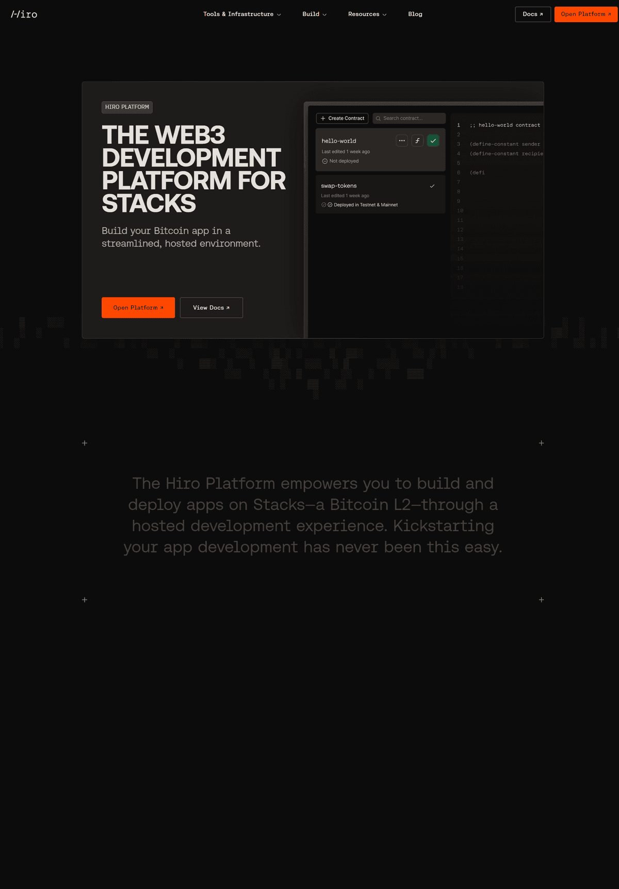Select the swap-tokens contract title

click(339, 186)
